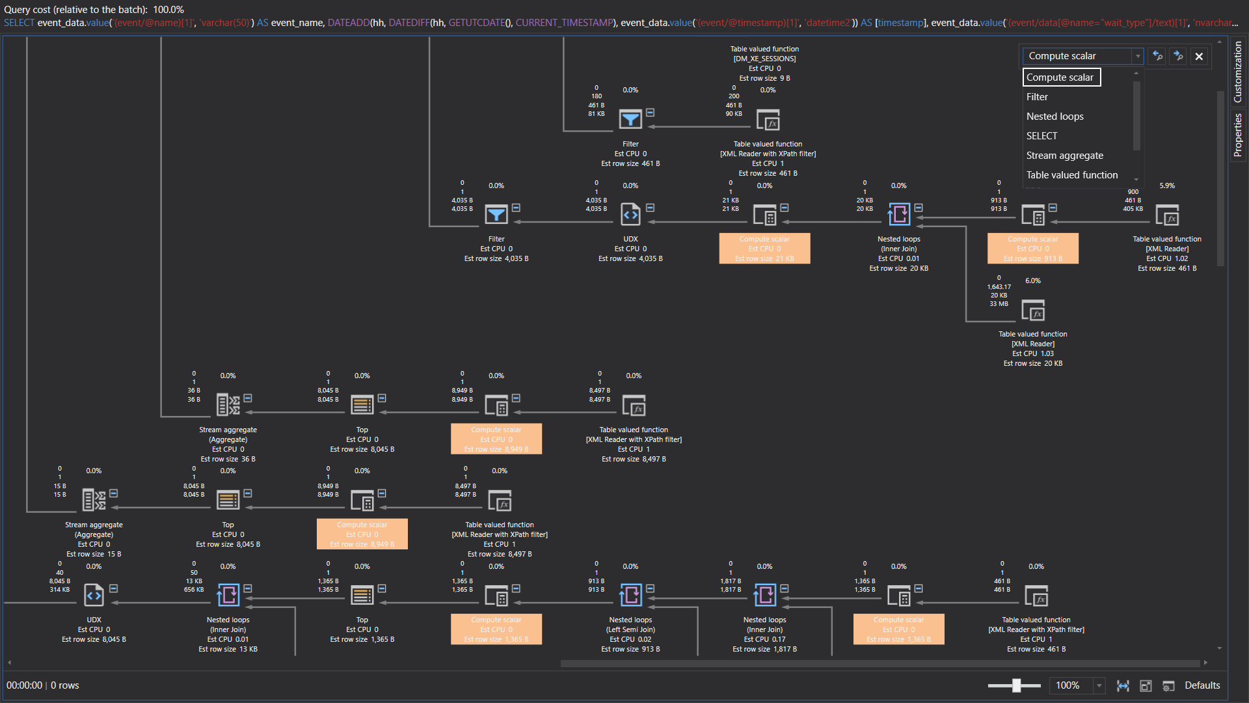Select the Nested loops Inner Join icon with 20 KB row size
The image size is (1249, 703).
coord(899,215)
